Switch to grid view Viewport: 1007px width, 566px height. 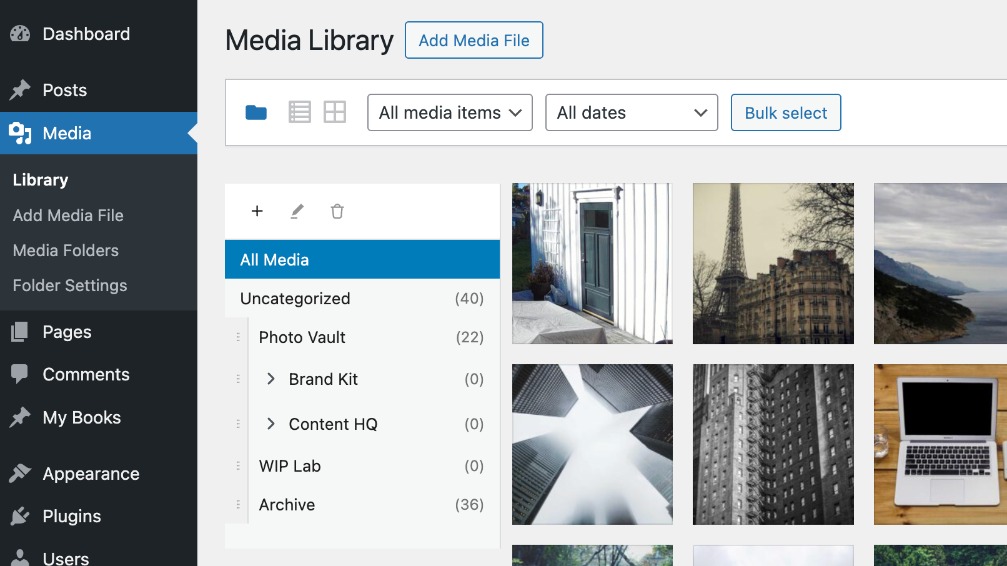pos(335,111)
